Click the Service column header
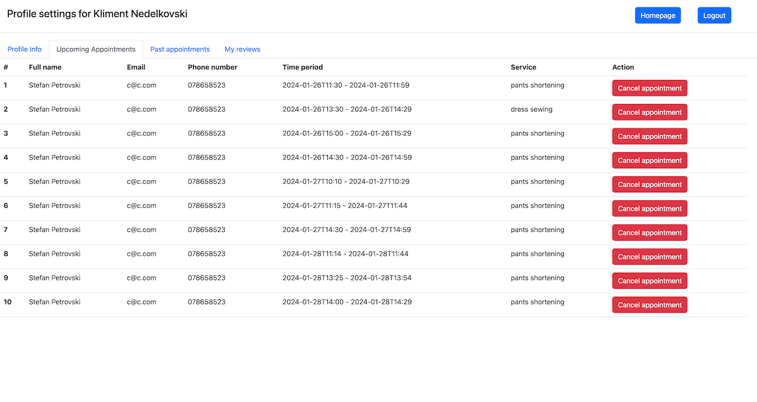Screen dimensions: 757x402 523,67
